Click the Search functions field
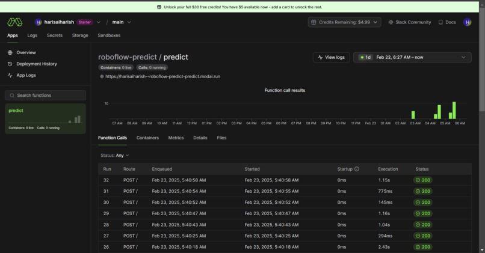The image size is (485, 253). pyautogui.click(x=45, y=96)
